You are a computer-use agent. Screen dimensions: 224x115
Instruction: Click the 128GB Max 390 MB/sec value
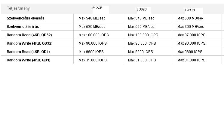190,27
